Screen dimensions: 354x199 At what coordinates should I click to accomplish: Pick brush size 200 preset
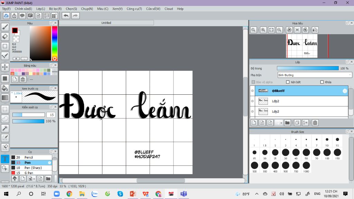tap(254, 167)
